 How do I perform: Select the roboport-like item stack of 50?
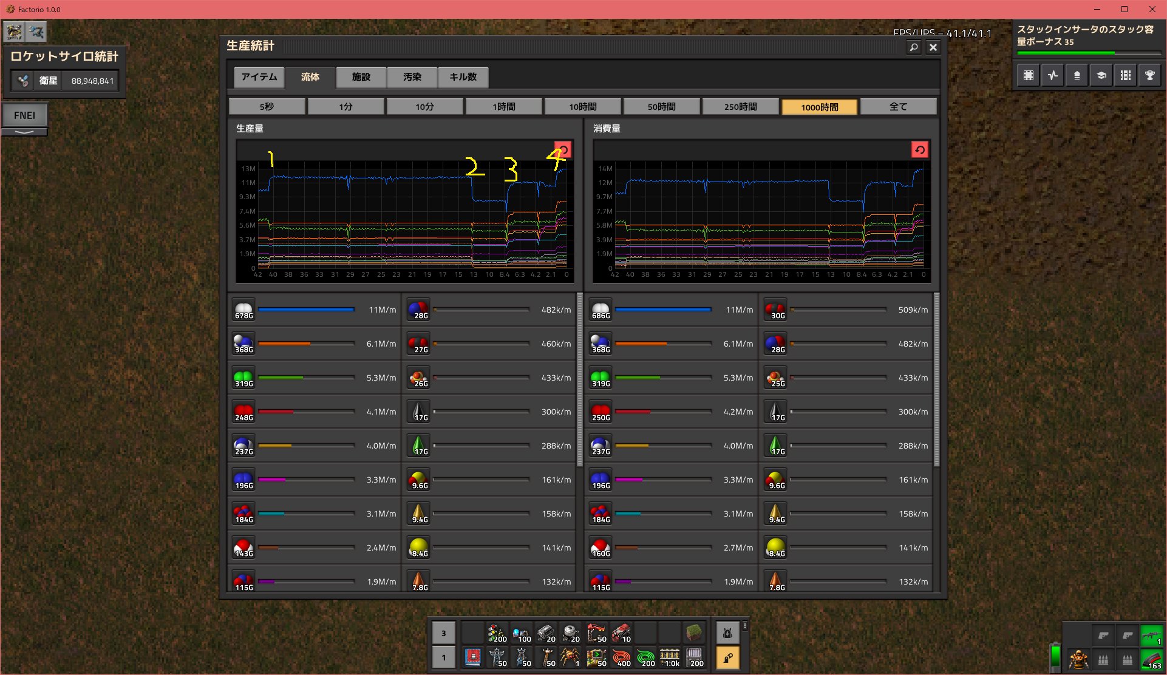pyautogui.click(x=597, y=657)
